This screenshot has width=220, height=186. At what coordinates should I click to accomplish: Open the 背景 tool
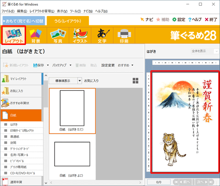click(x=36, y=35)
